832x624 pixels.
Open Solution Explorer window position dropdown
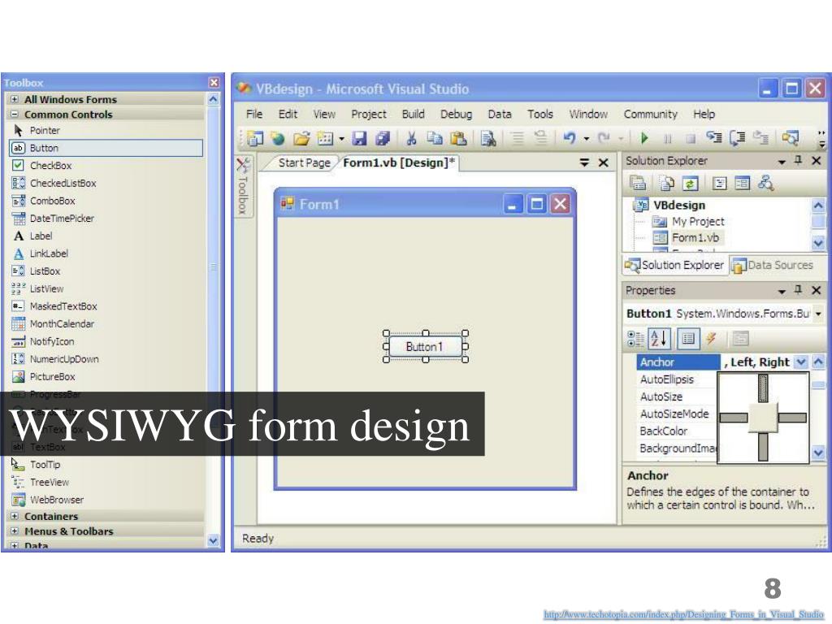click(782, 162)
